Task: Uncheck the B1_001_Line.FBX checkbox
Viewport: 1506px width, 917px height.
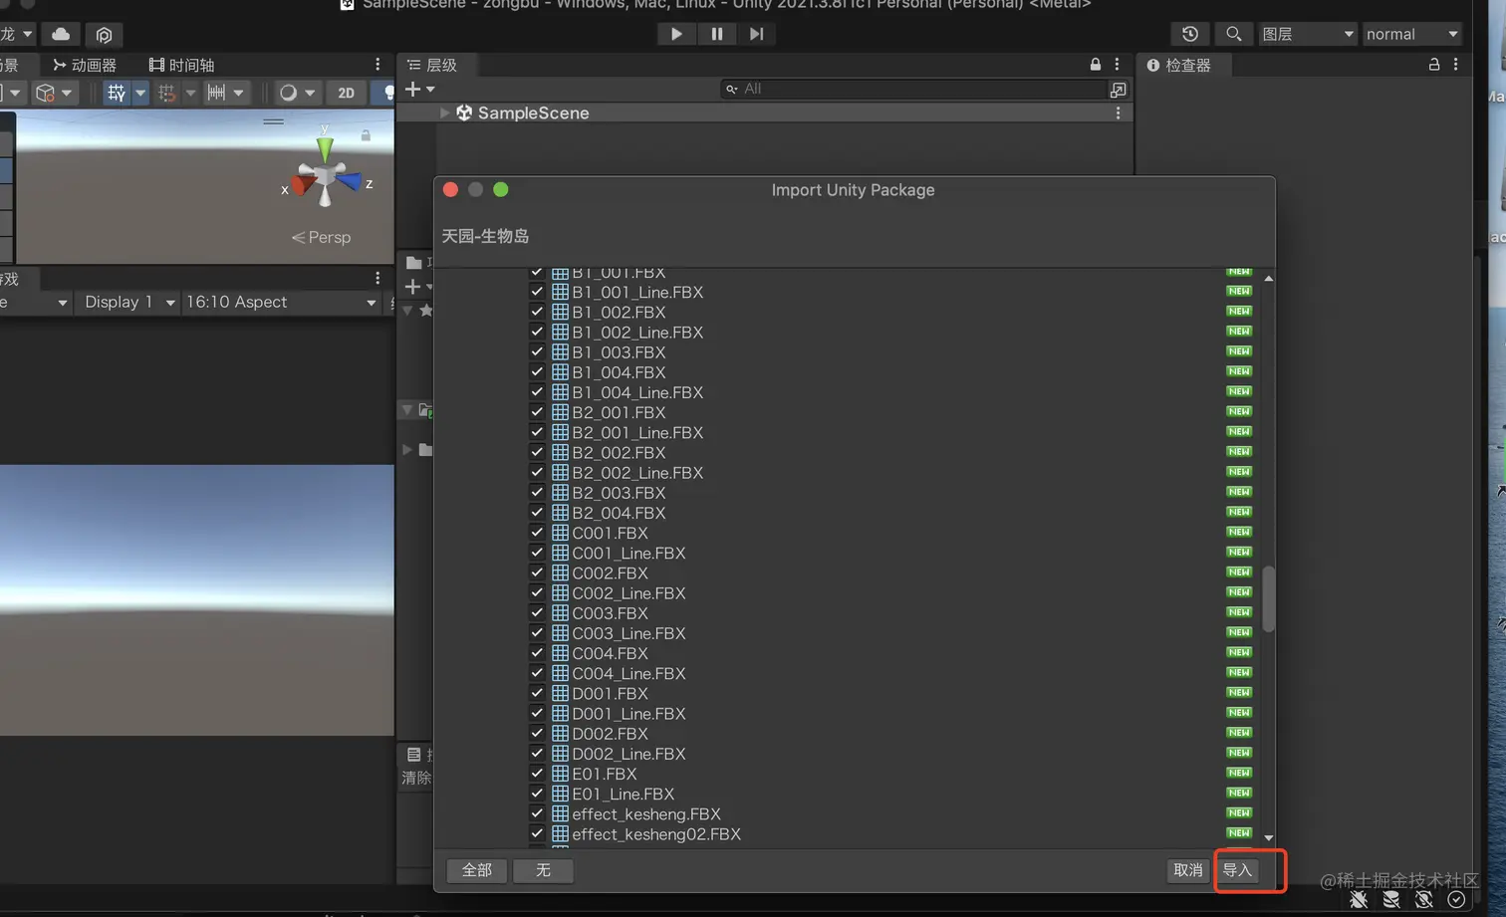Action: (x=537, y=292)
